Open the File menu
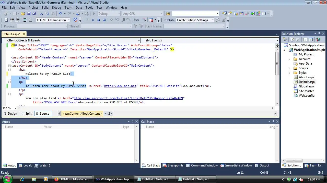Viewport: 327px width, 183px height. [4, 8]
